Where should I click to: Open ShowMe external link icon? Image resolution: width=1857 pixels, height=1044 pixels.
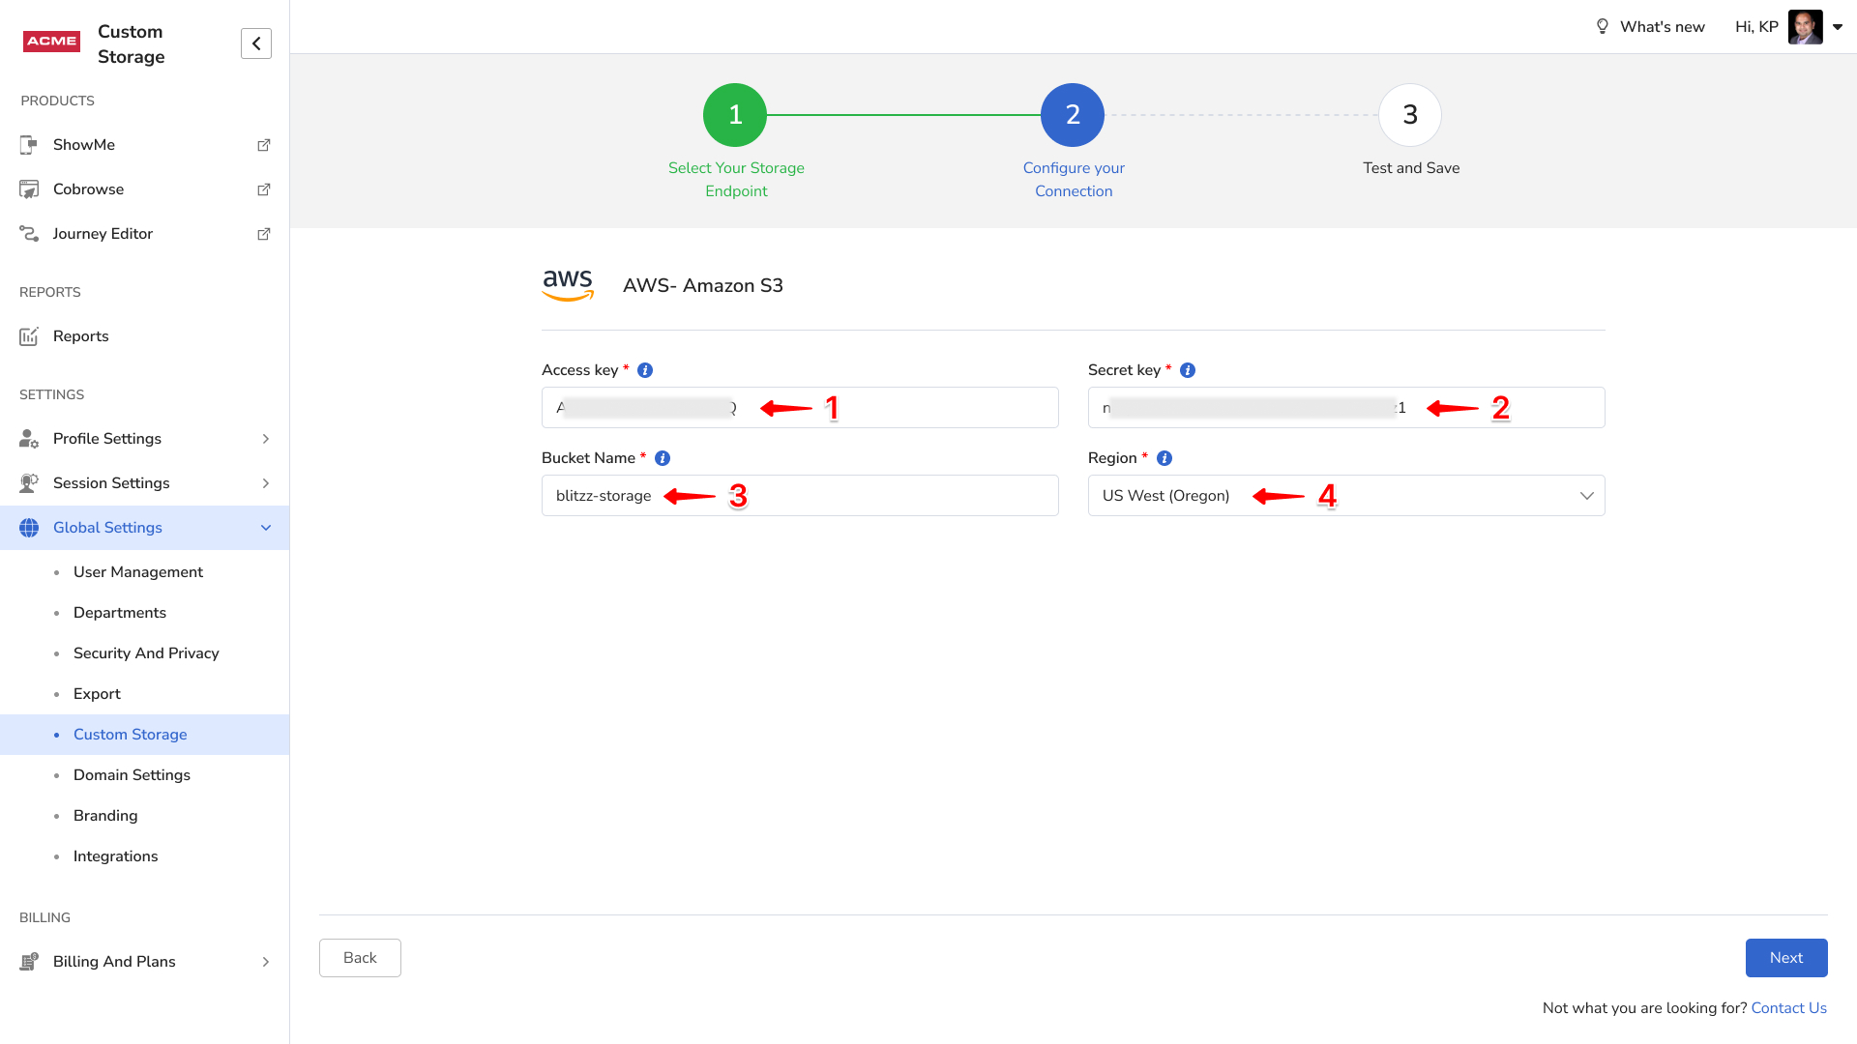point(263,145)
